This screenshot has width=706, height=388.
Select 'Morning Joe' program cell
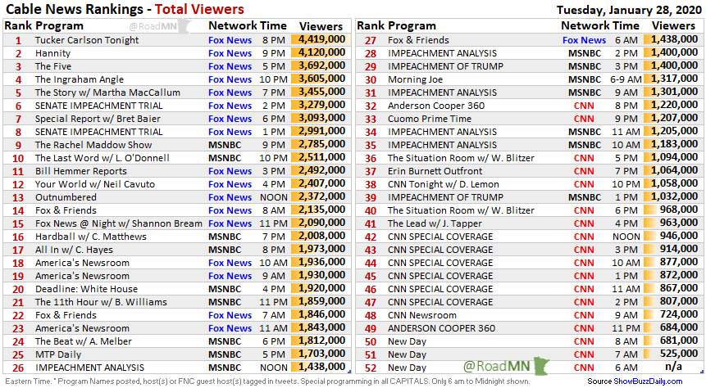tap(415, 79)
